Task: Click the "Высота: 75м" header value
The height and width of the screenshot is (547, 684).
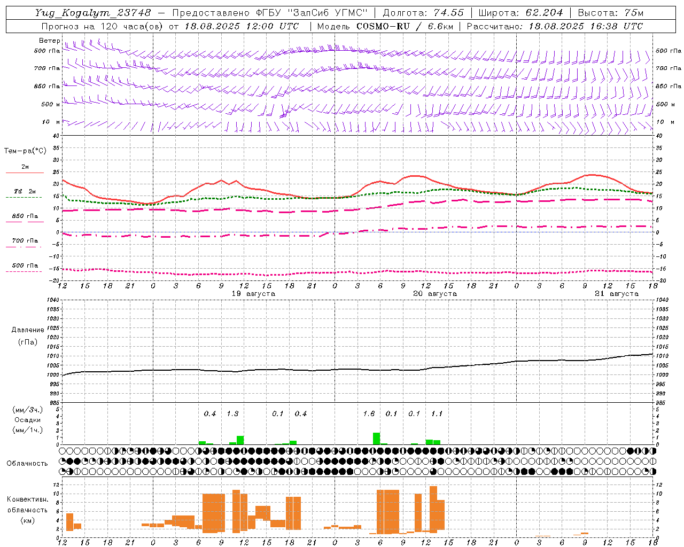Action: coord(610,13)
